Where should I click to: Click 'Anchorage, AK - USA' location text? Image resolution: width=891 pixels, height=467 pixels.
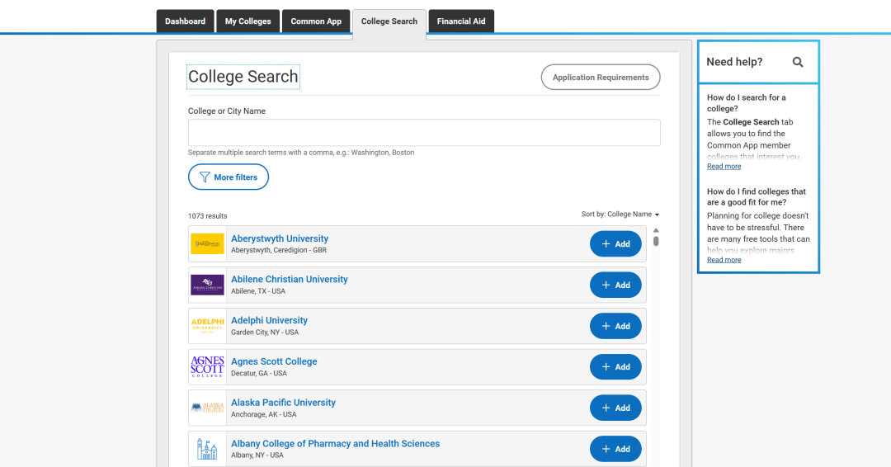click(x=264, y=414)
